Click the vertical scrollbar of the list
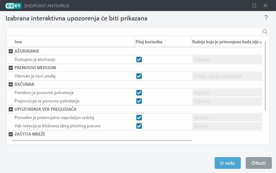 (265, 76)
